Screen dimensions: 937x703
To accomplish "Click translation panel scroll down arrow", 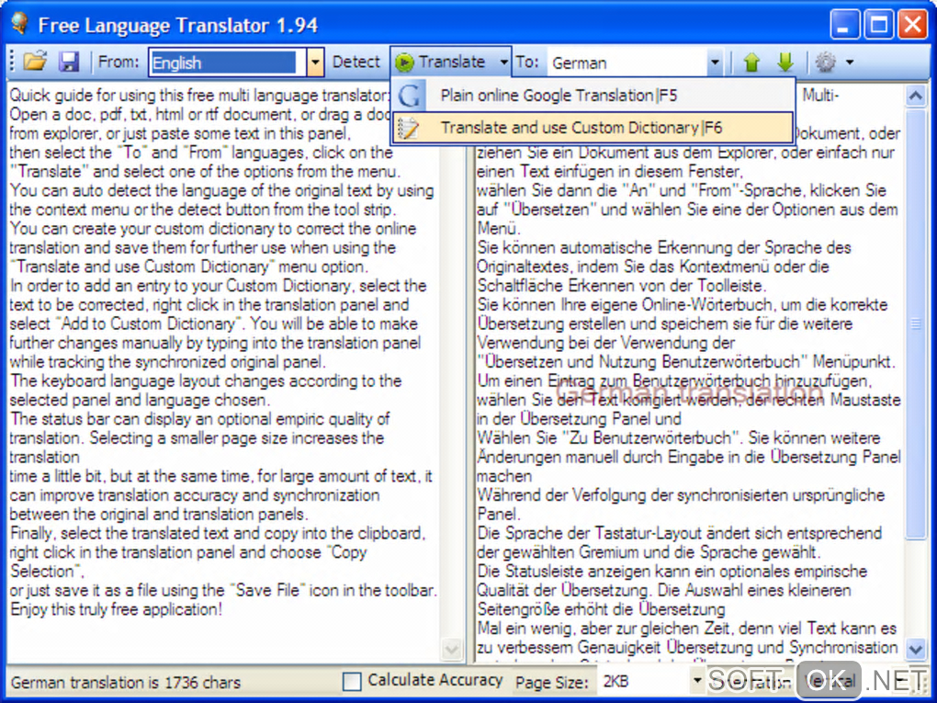I will click(x=916, y=649).
